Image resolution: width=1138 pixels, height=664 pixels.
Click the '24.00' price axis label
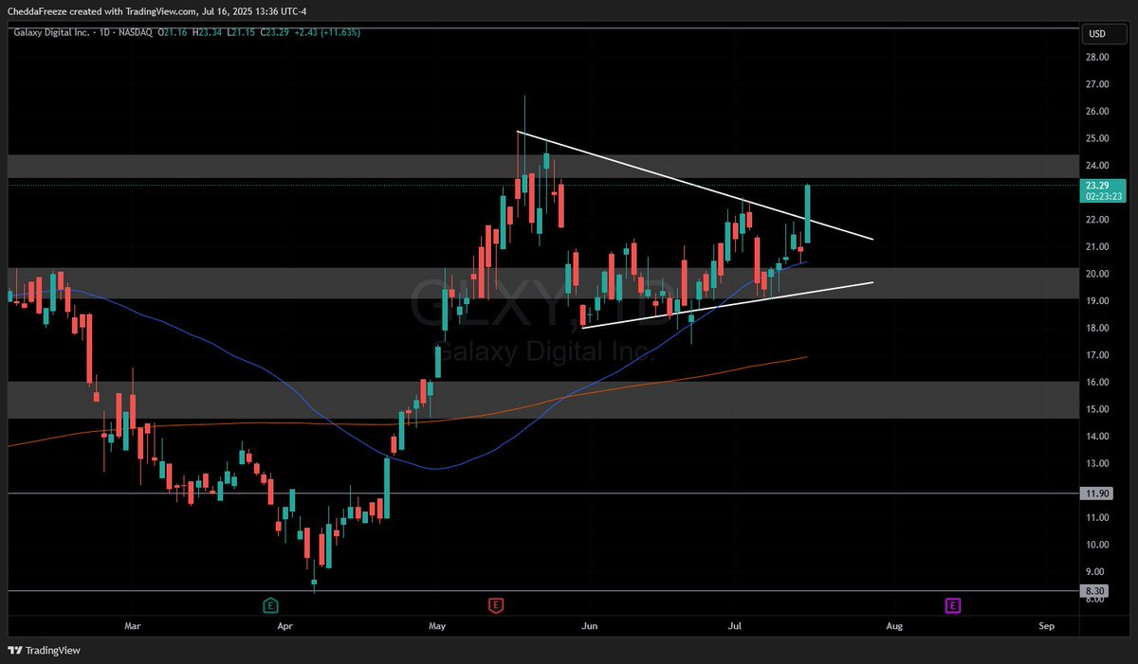pos(1097,165)
